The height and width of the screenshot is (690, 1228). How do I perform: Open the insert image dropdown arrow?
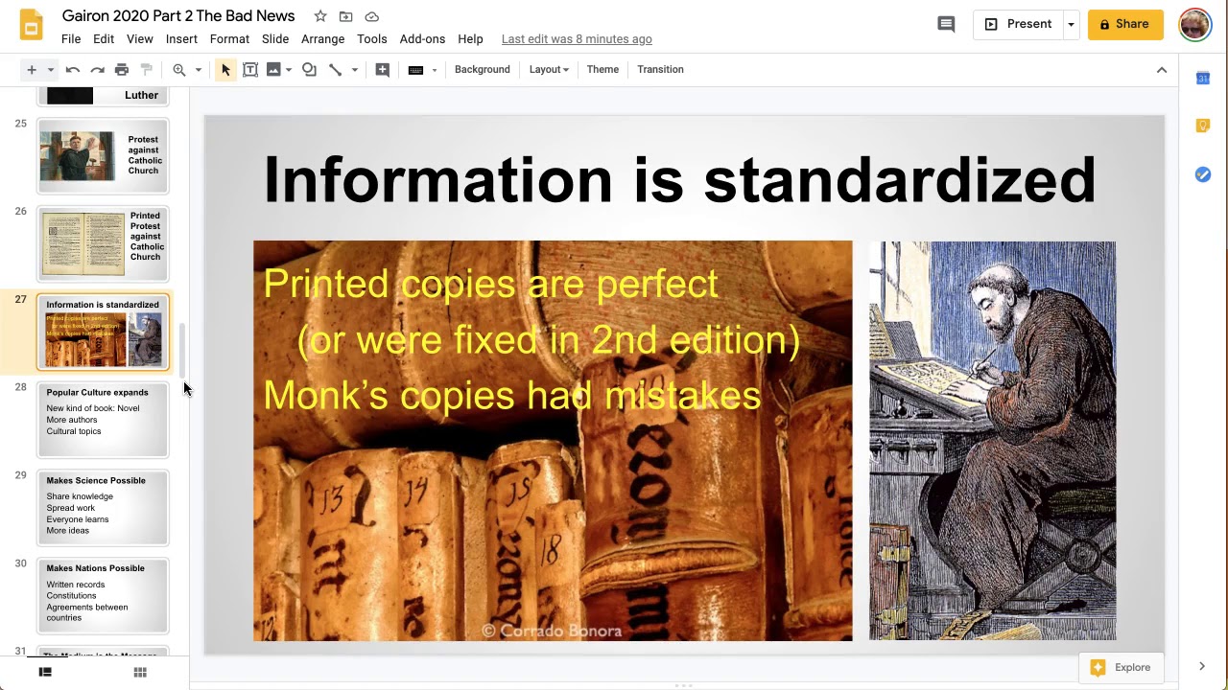(x=288, y=69)
